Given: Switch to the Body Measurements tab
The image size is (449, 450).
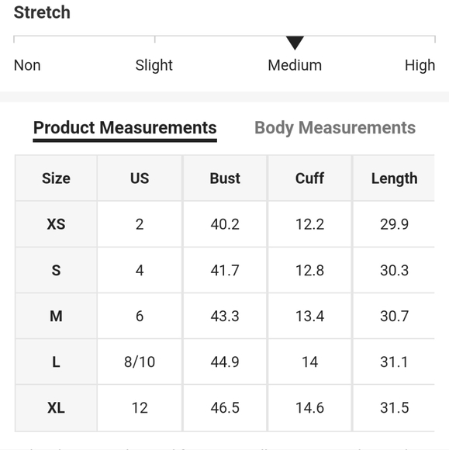Looking at the screenshot, I should (x=335, y=128).
